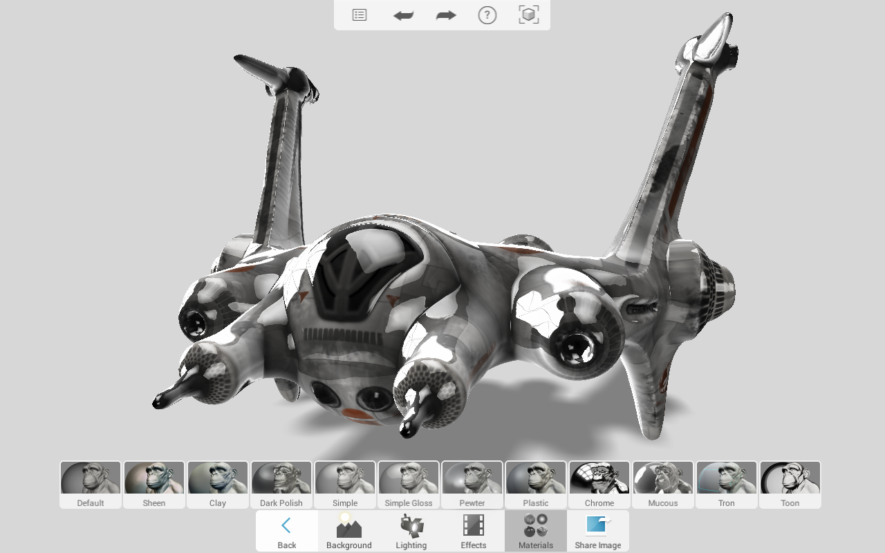The width and height of the screenshot is (885, 553).
Task: Apply the Default material
Action: 90,484
